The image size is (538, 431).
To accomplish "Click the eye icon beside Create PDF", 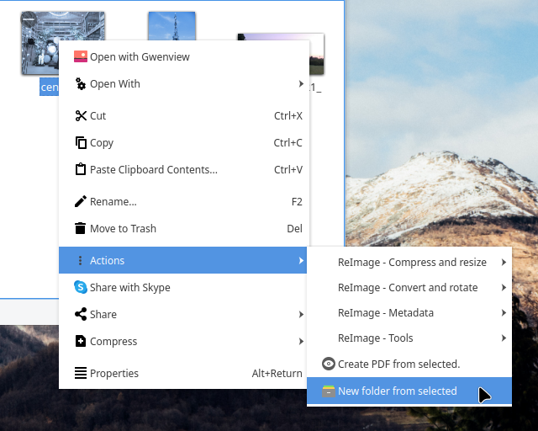I will (x=329, y=364).
